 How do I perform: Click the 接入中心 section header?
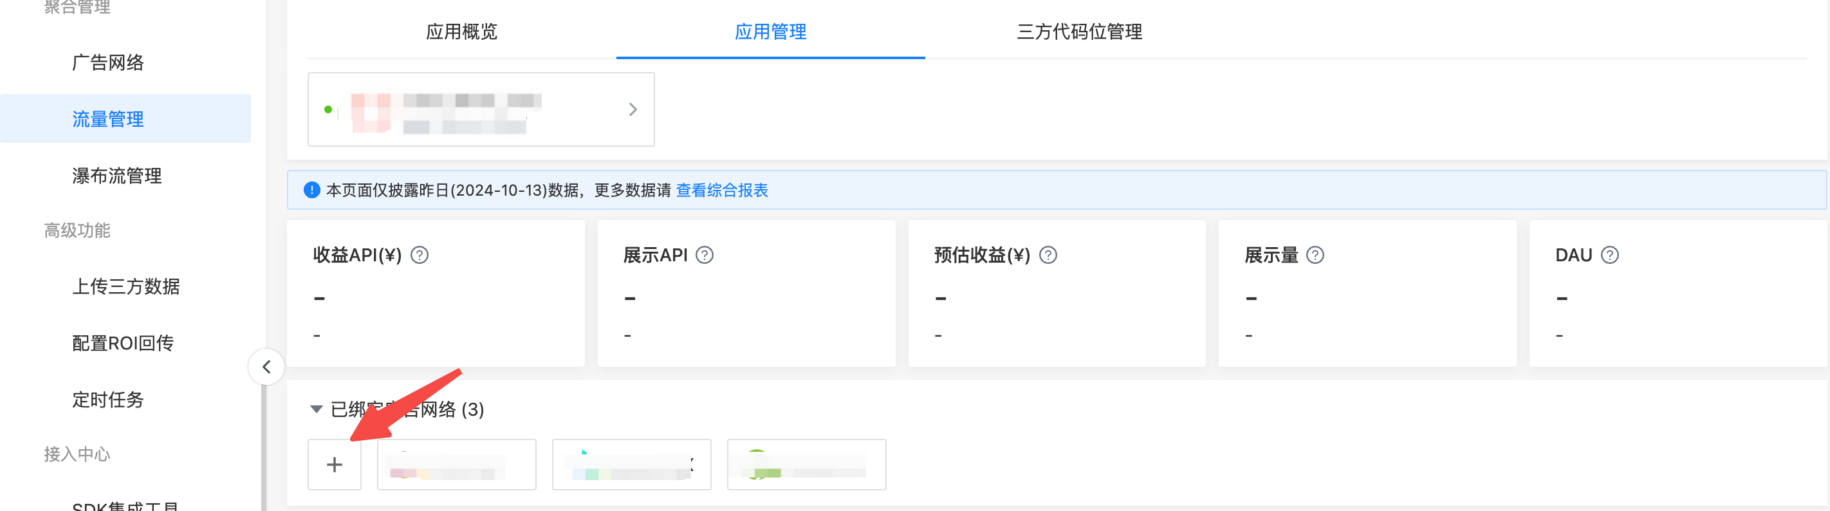tap(77, 454)
